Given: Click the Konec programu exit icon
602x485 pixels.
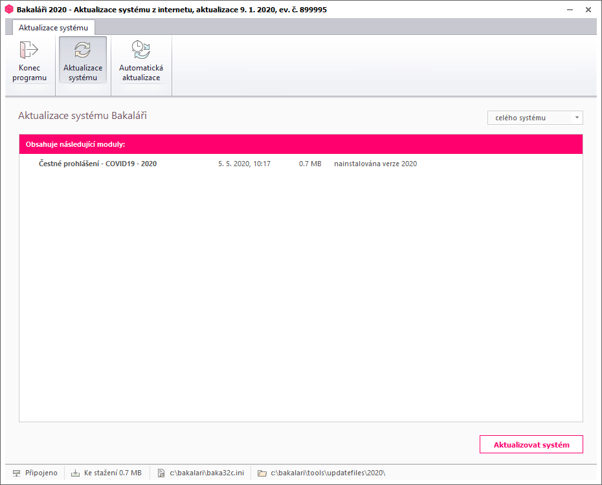Looking at the screenshot, I should tap(28, 50).
